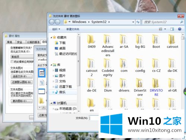Click 新建文件夹 in the toolbar
The height and width of the screenshot is (140, 186).
[73, 29]
